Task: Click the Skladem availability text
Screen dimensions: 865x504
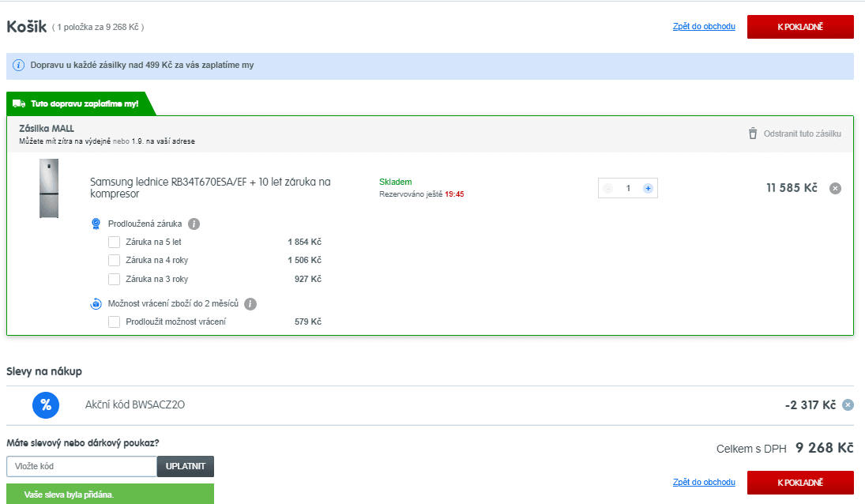Action: (x=396, y=182)
